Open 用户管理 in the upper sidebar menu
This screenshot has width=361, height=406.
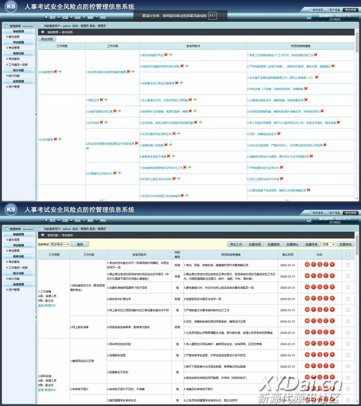(x=14, y=87)
